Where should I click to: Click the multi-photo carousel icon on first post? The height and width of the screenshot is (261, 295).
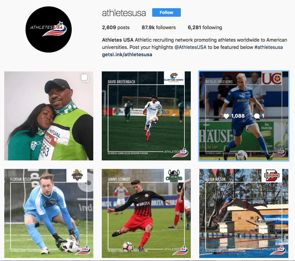[85, 78]
